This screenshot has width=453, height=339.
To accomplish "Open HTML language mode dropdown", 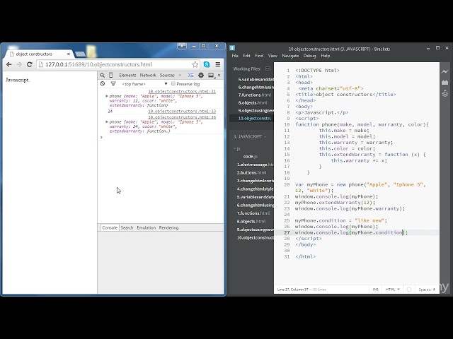I will 393,289.
